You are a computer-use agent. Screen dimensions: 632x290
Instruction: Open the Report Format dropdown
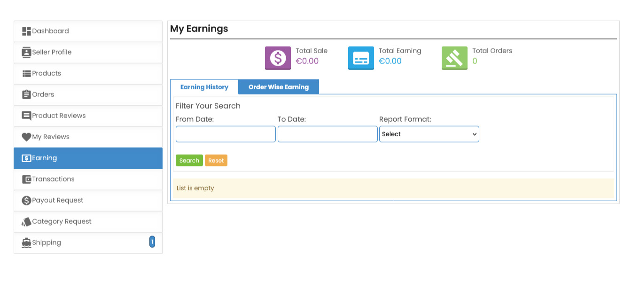click(429, 134)
